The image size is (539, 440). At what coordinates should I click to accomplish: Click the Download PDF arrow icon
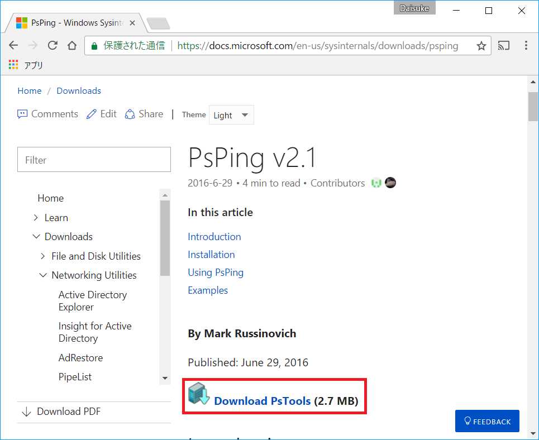(x=26, y=412)
